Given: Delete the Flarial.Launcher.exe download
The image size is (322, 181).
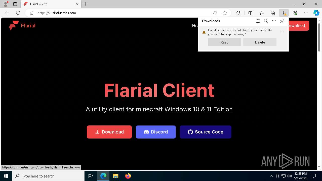Looking at the screenshot, I should [x=260, y=42].
